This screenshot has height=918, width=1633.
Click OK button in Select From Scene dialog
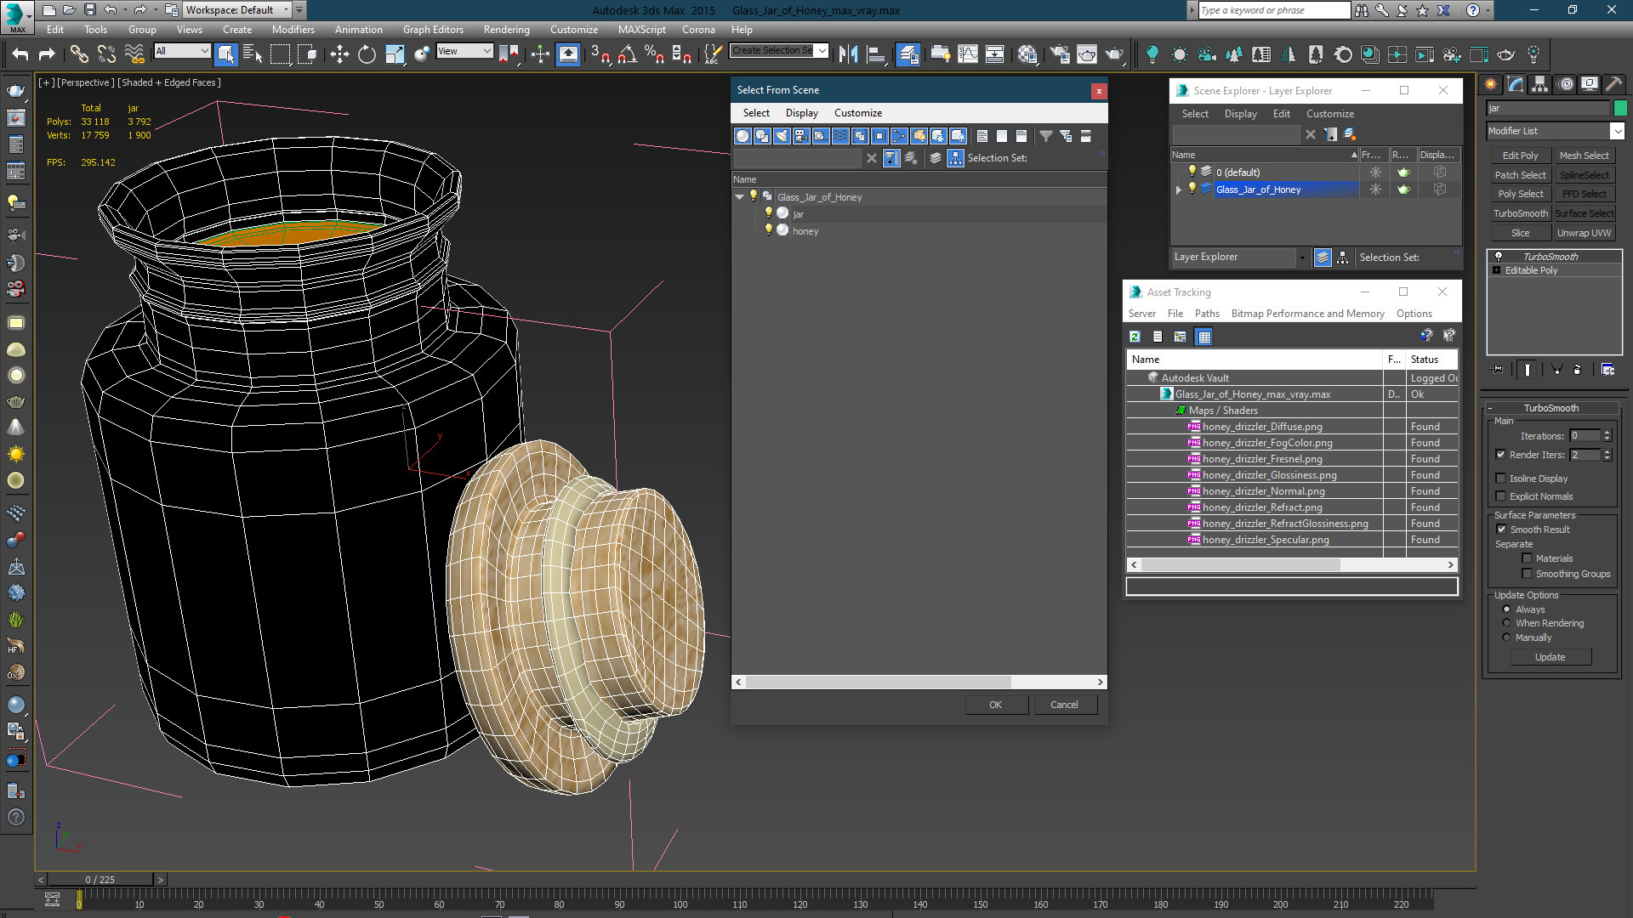point(993,704)
